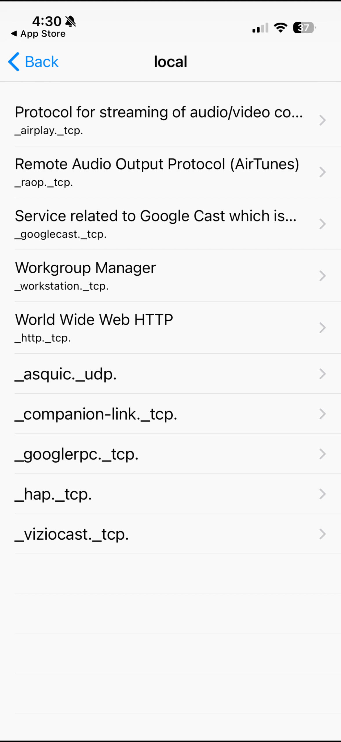Tap the blue Back chevron icon
This screenshot has width=341, height=742.
pyautogui.click(x=14, y=62)
